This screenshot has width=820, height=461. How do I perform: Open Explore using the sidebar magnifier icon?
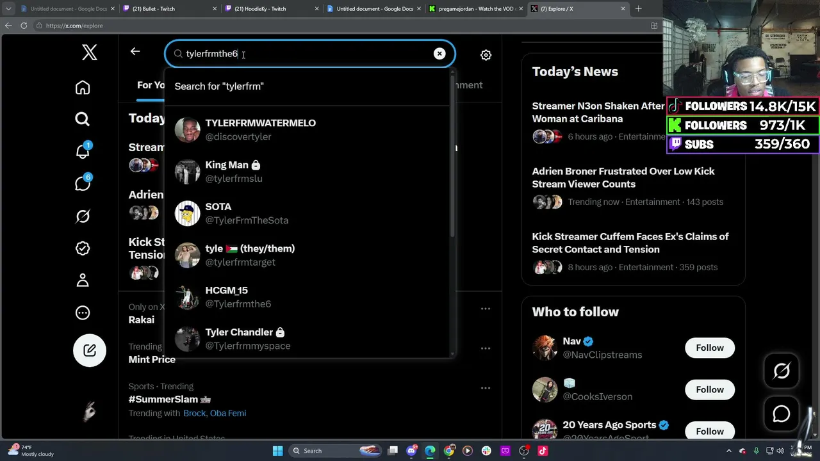point(83,119)
